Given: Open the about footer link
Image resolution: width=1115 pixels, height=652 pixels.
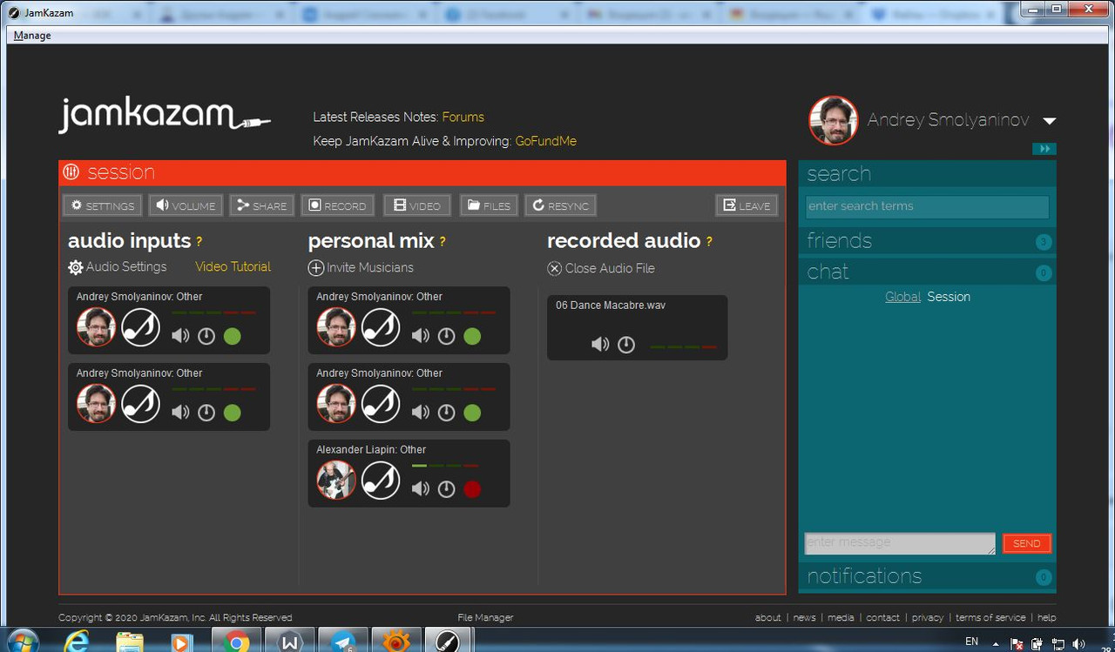Looking at the screenshot, I should (x=768, y=617).
